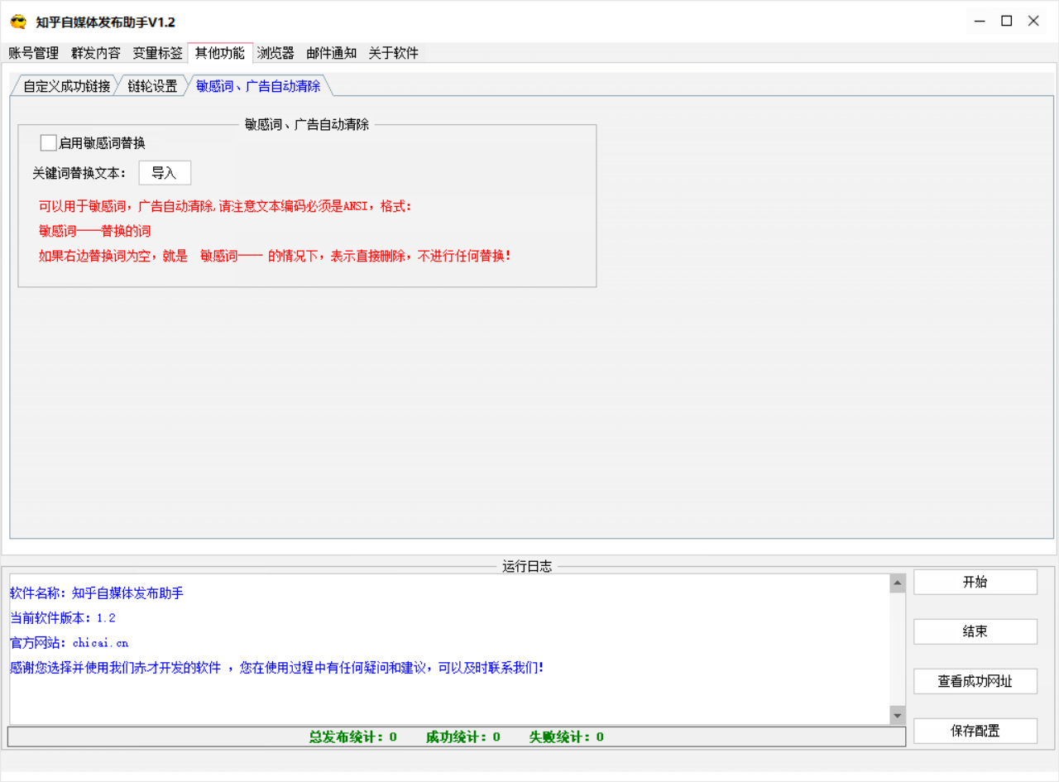The image size is (1059, 782).
Task: Click the 导入 import button
Action: tap(164, 173)
